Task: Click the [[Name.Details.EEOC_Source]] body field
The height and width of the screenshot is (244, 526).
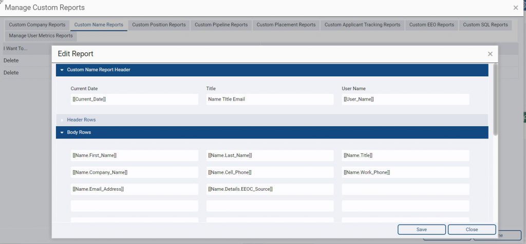Action: tap(270, 189)
